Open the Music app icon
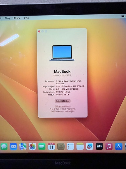 tap(109, 146)
